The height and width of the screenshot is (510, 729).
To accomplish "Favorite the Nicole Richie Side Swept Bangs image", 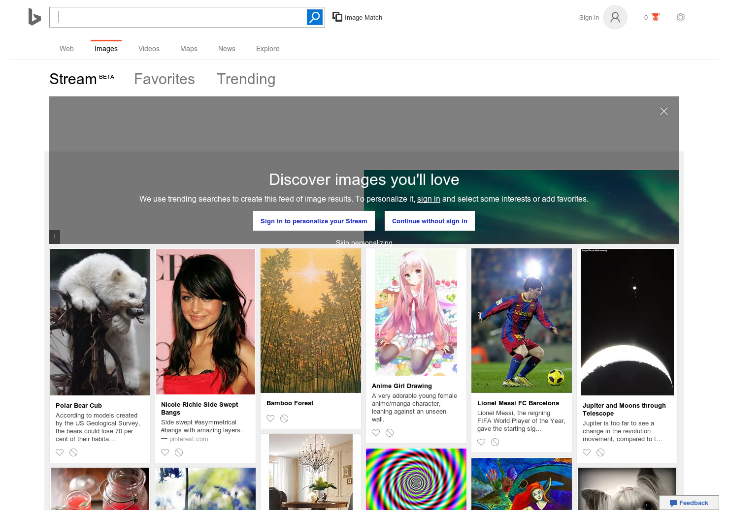I will coord(165,452).
